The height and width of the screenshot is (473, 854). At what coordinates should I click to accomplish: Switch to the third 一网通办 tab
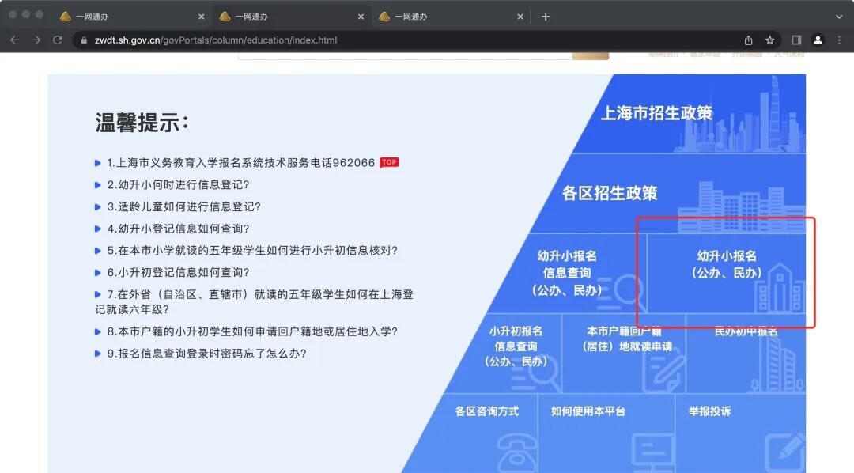tap(440, 15)
